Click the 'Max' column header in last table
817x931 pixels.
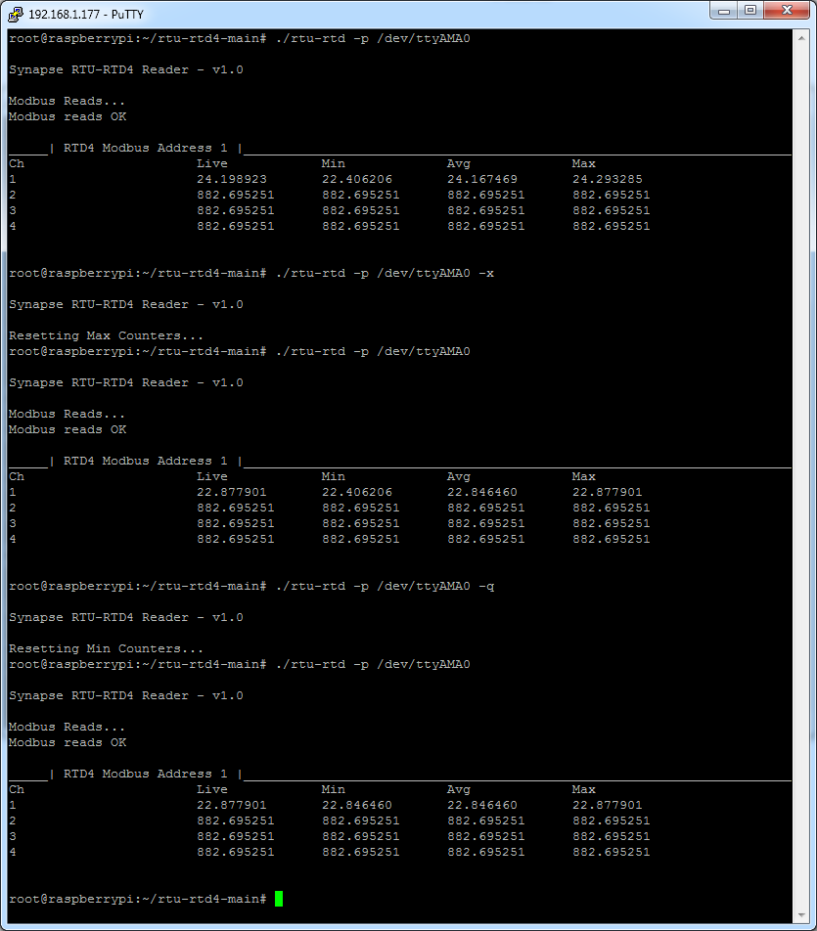click(x=583, y=789)
